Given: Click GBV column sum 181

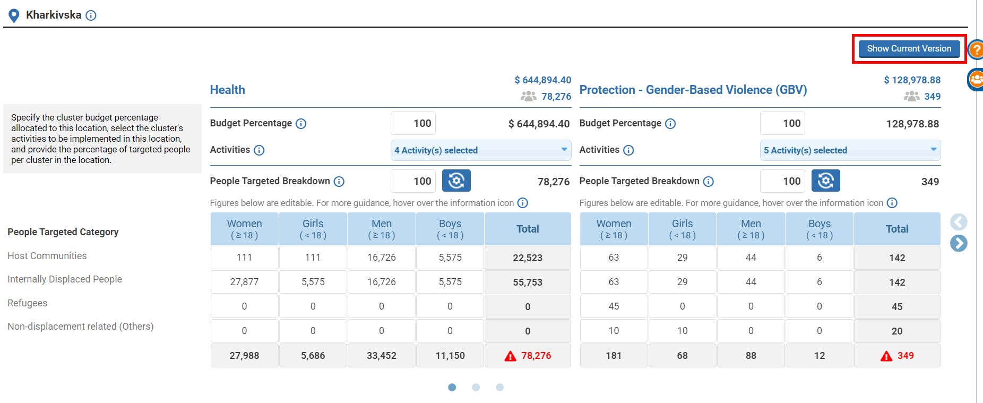Looking at the screenshot, I should [x=614, y=356].
